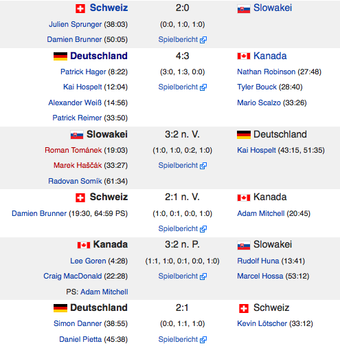This screenshot has height=357, width=340.
Task: Open the Nathan Robinson player link
Action: pos(267,72)
